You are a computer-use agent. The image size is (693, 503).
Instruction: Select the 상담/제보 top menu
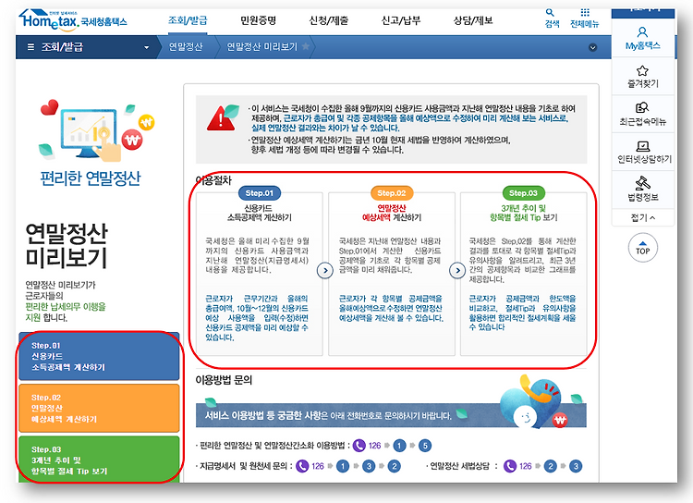473,20
